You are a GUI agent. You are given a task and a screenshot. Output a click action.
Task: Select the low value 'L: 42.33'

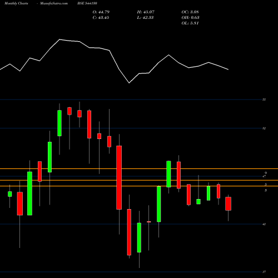(145, 18)
